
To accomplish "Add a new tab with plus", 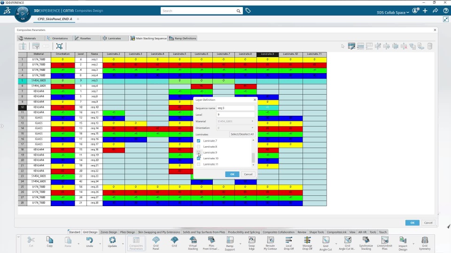I will point(78,19).
